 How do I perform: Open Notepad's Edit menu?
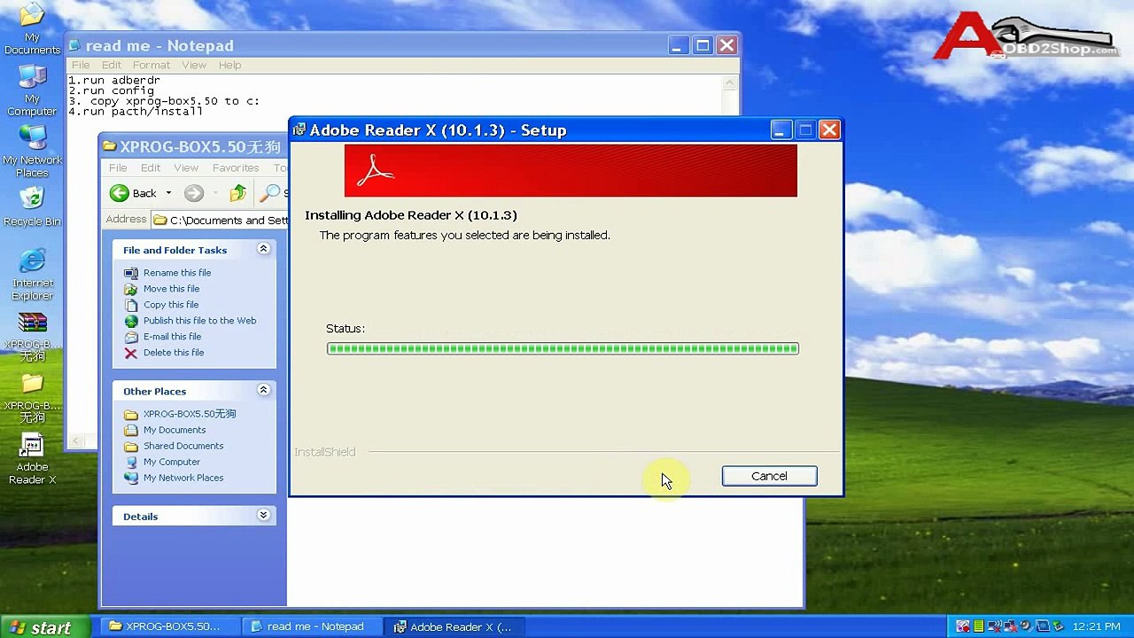[x=112, y=65]
